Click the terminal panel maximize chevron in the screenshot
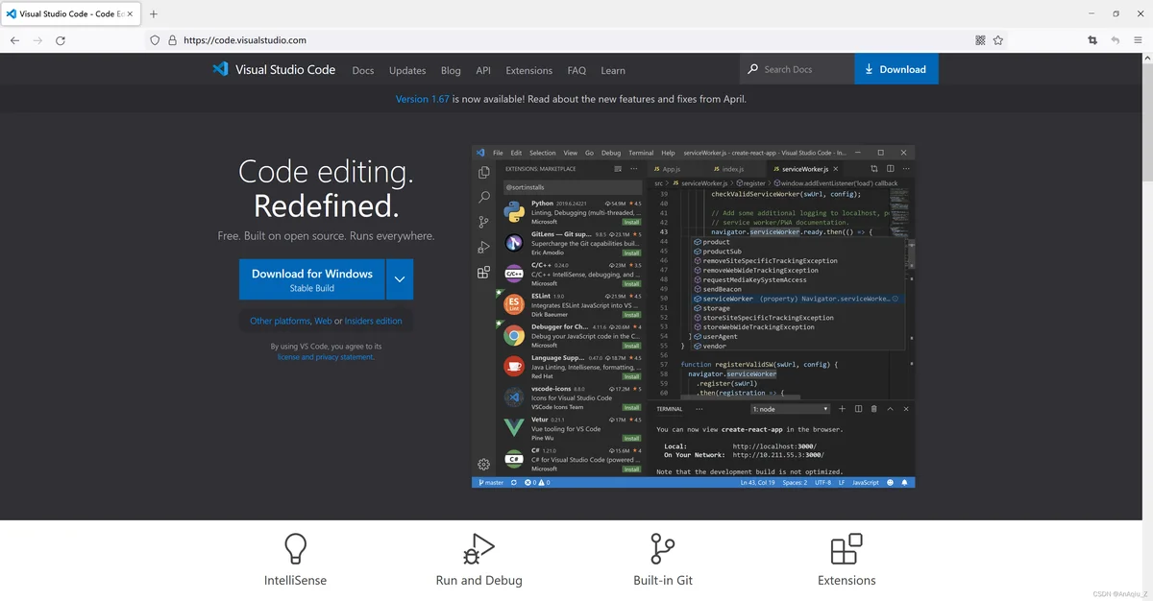This screenshot has width=1153, height=601. point(890,409)
